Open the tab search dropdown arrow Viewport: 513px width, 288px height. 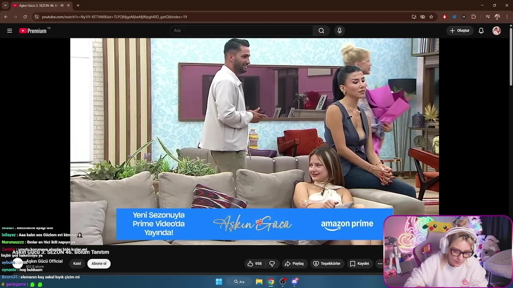(5, 5)
